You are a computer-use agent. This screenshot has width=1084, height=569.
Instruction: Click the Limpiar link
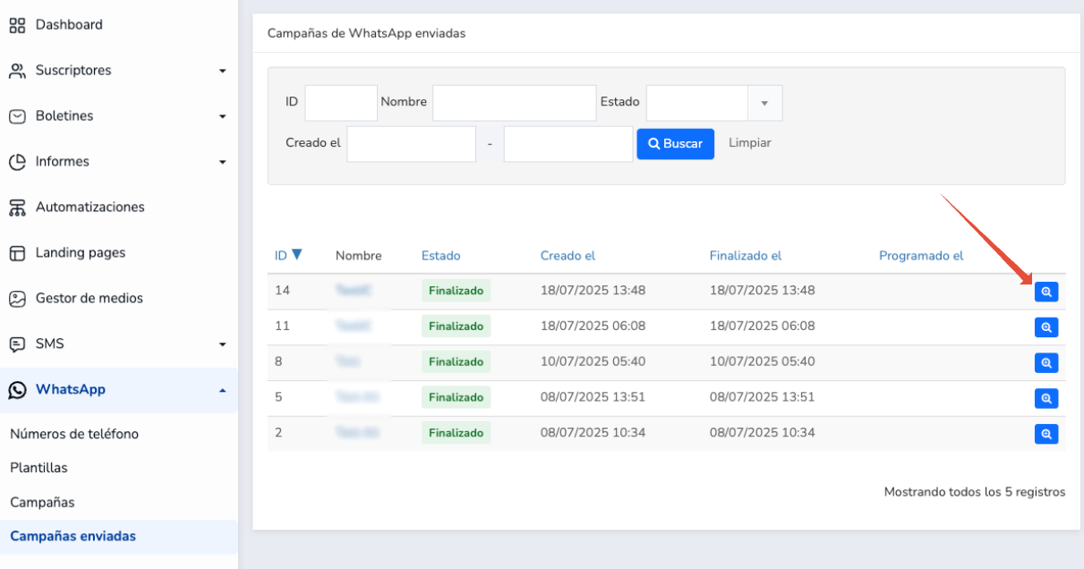tap(749, 143)
